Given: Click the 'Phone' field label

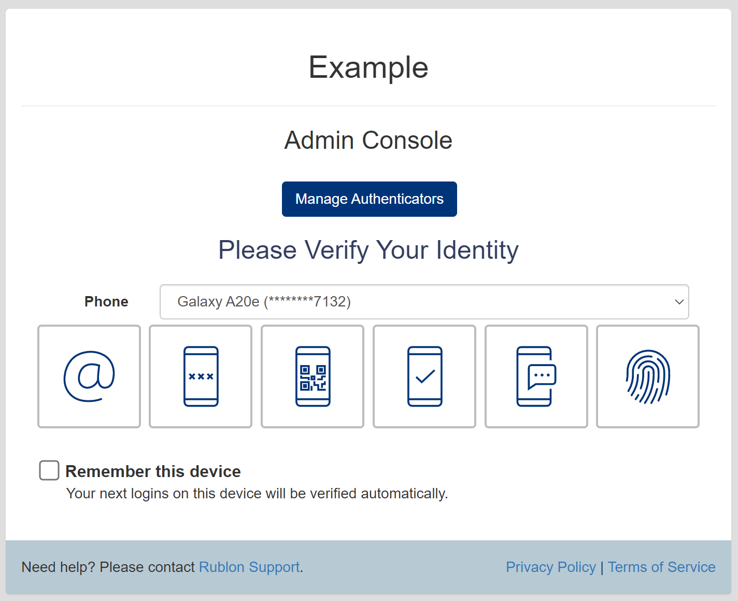Looking at the screenshot, I should click(106, 302).
